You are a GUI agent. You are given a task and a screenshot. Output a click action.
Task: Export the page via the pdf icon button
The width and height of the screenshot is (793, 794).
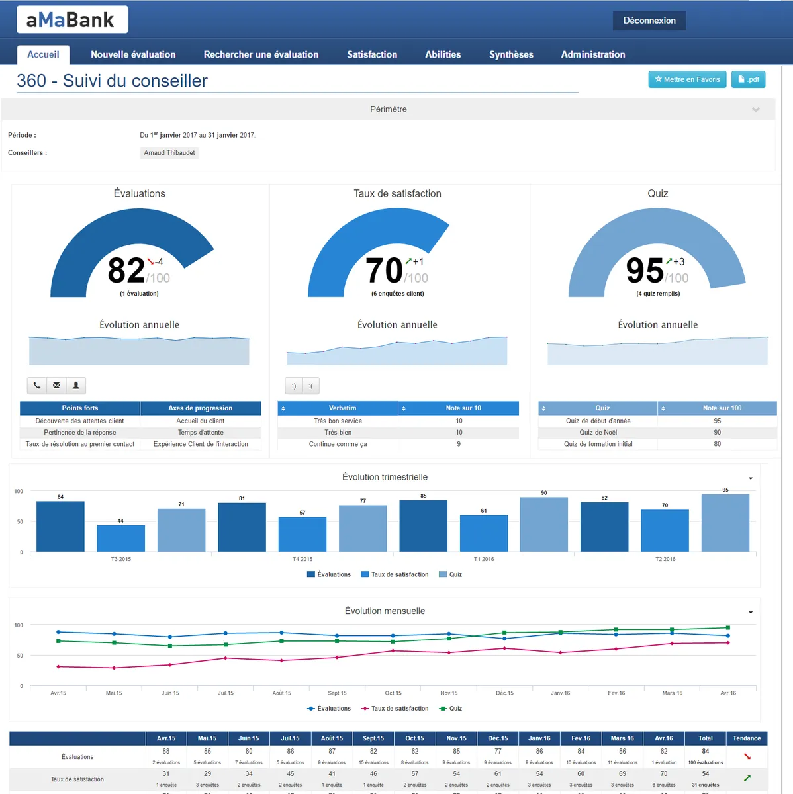(748, 79)
